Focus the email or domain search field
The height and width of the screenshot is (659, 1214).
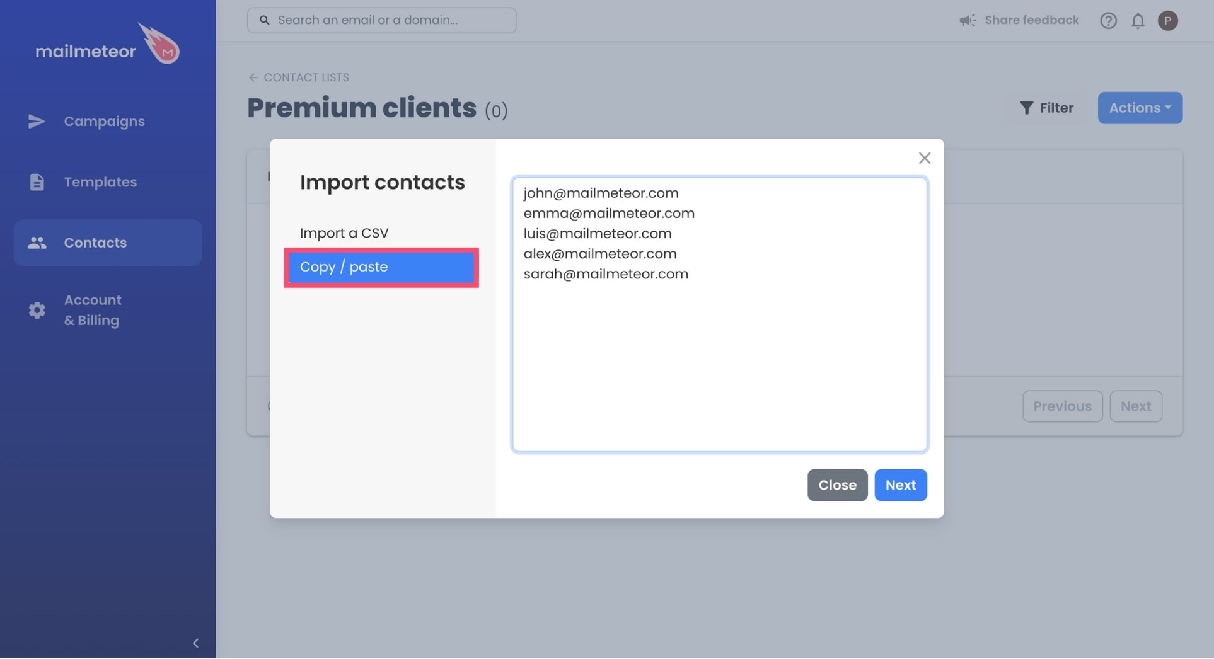click(x=381, y=20)
